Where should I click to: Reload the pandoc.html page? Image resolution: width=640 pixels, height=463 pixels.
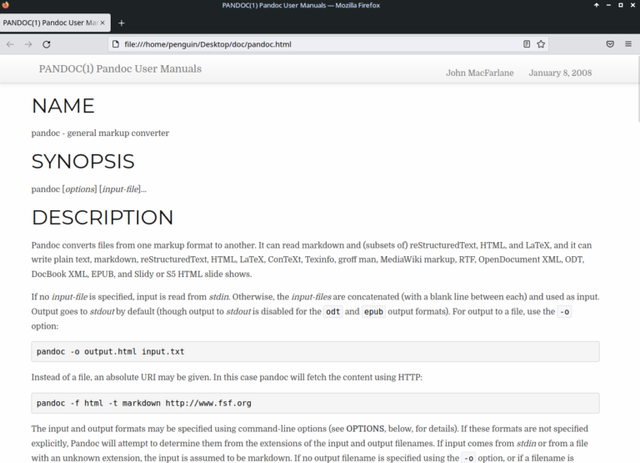tap(47, 44)
